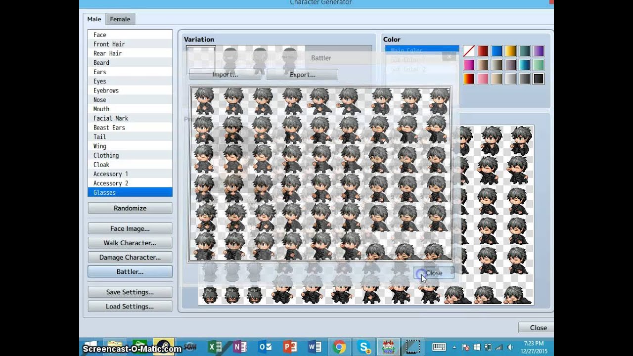Choose Wing in the parts list
Image resolution: width=633 pixels, height=356 pixels.
pyautogui.click(x=130, y=146)
